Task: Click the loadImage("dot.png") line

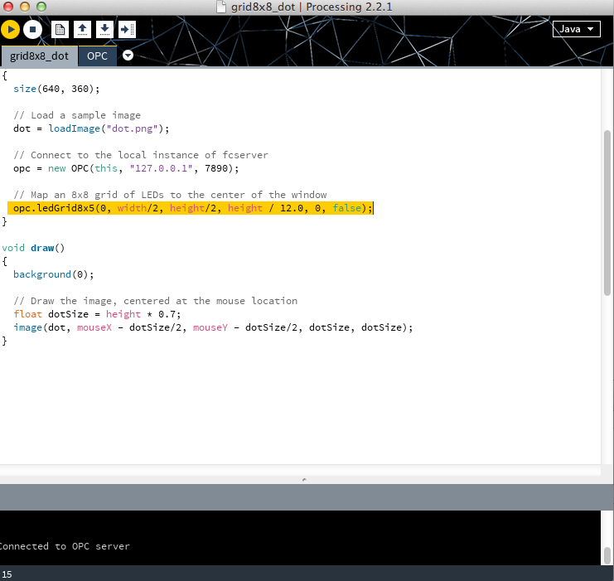Action: tap(91, 128)
